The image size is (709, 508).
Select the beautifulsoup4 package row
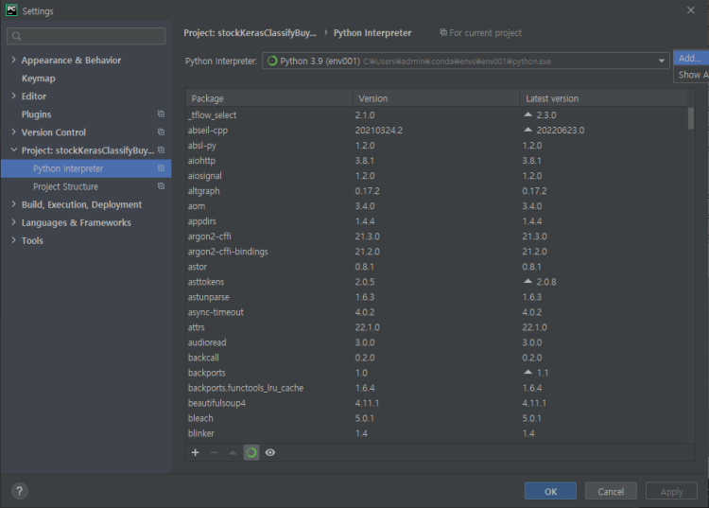pos(437,403)
